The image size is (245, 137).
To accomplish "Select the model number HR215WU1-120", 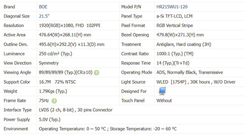I will (172, 7).
